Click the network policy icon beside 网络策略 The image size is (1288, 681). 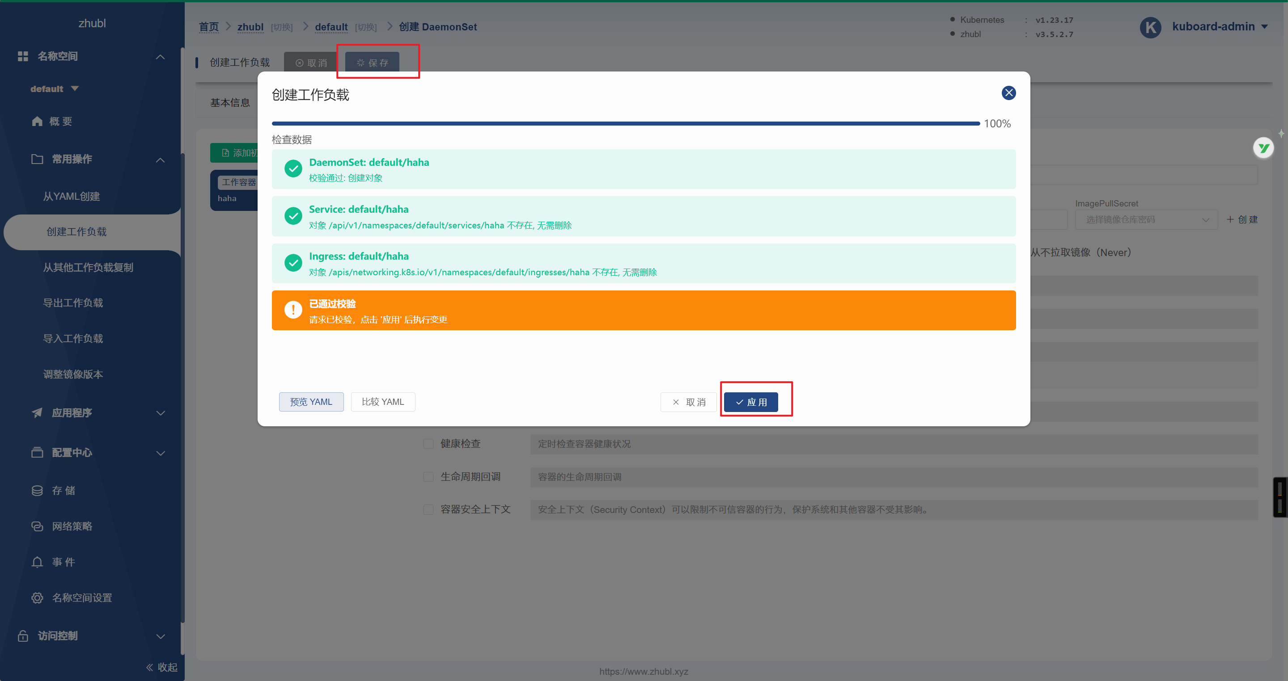click(x=37, y=527)
